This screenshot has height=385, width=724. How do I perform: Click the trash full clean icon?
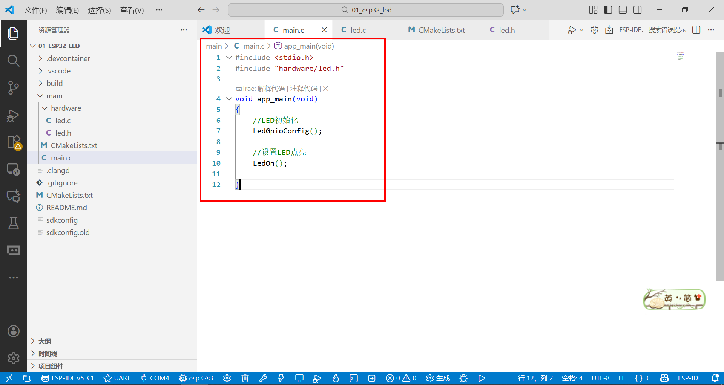[x=245, y=378]
